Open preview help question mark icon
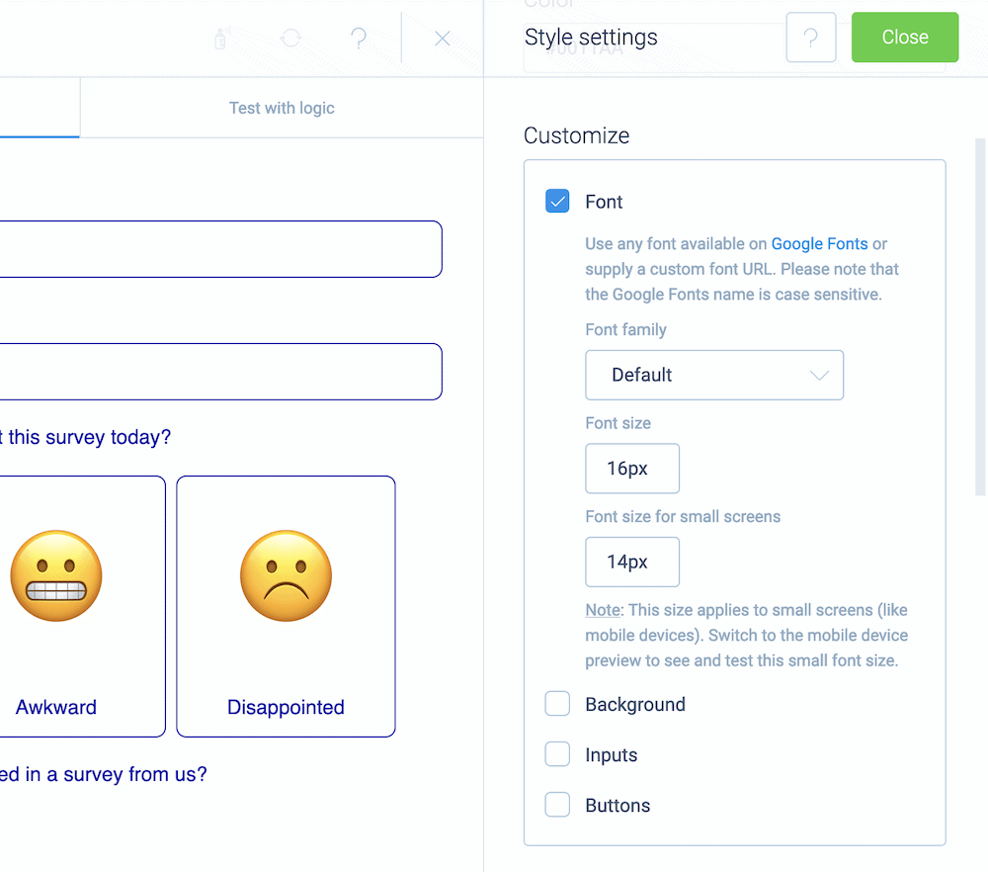 click(x=359, y=39)
